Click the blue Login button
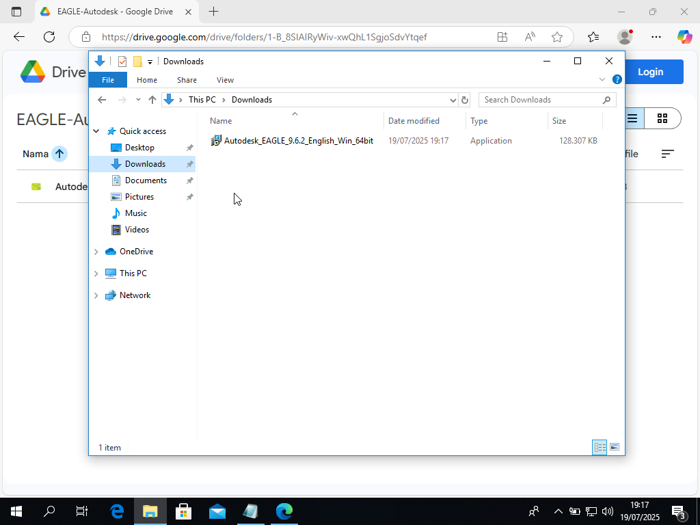The width and height of the screenshot is (700, 525). [650, 72]
